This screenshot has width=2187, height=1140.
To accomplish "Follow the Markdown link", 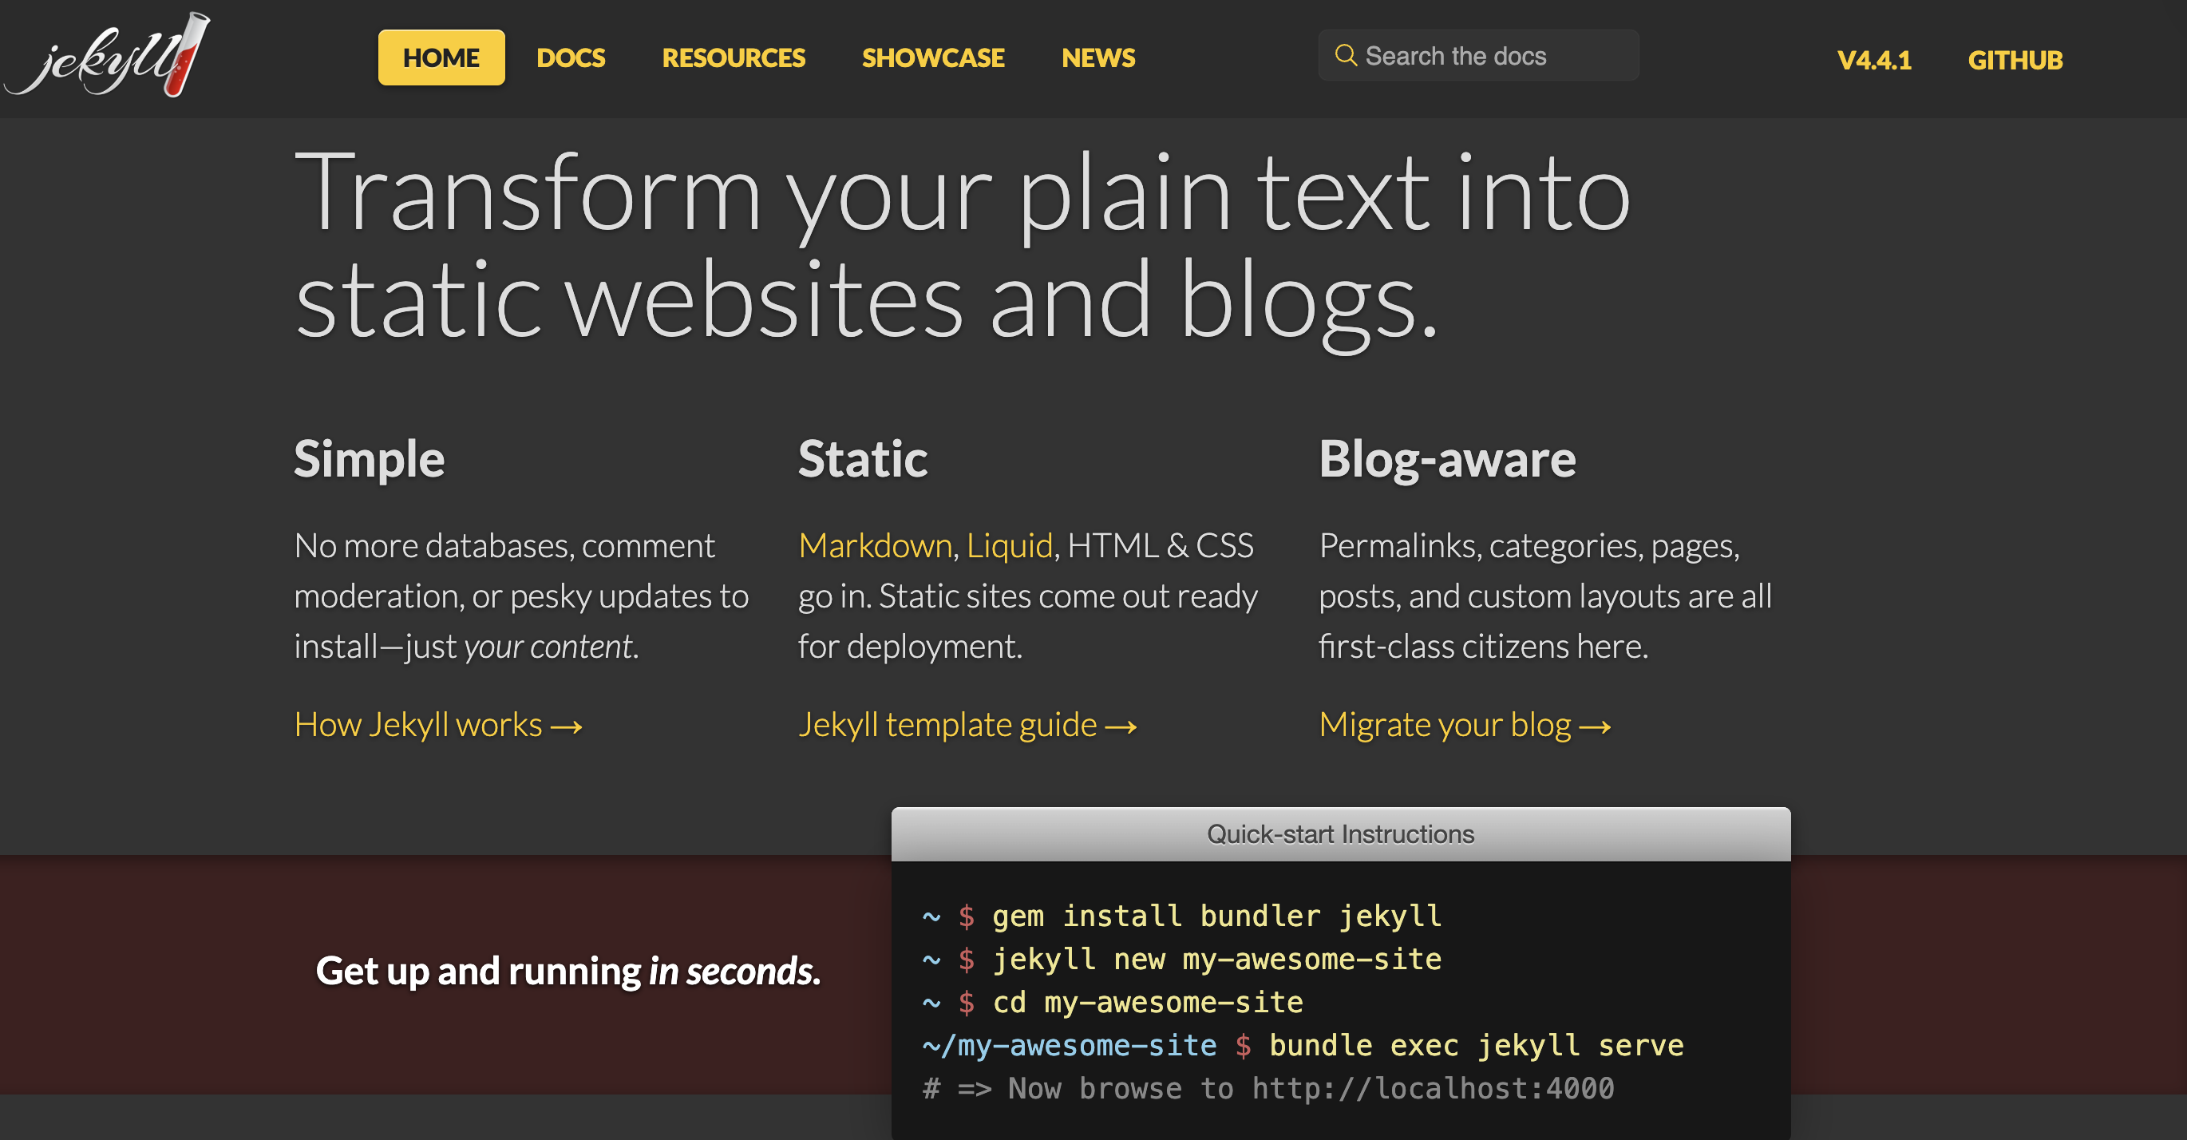I will pos(875,546).
